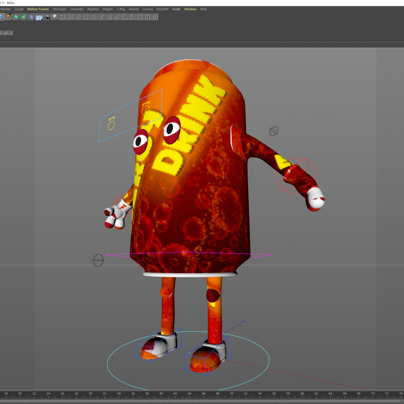Open the Help menu
Screen dimensions: 404x404
[203, 9]
